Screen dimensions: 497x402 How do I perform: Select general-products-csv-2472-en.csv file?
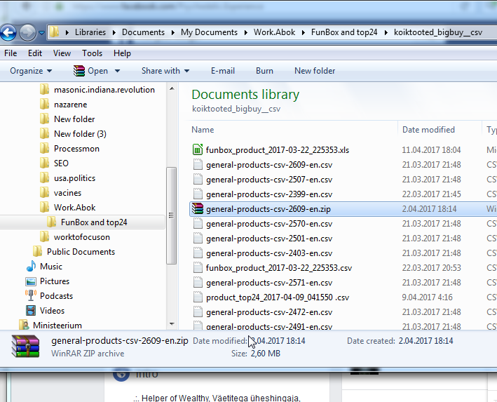pyautogui.click(x=269, y=312)
